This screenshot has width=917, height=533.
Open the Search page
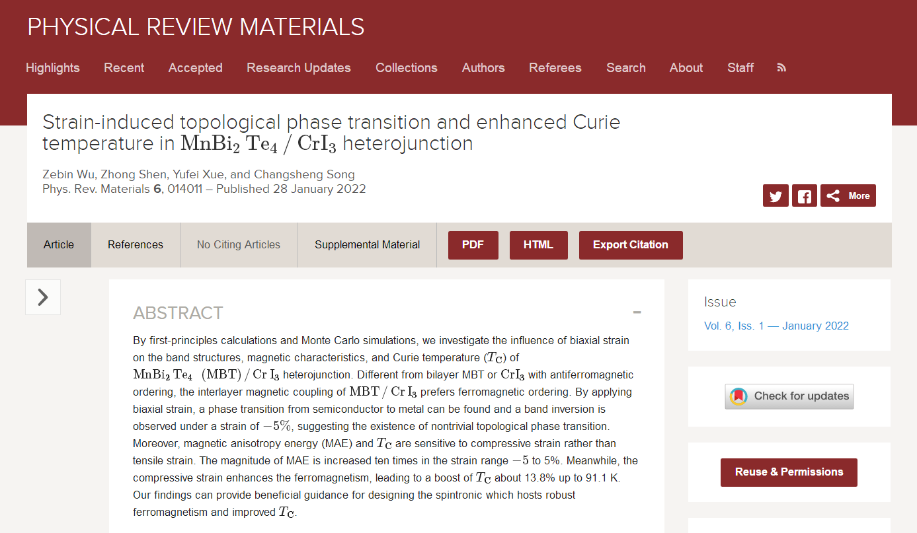625,67
